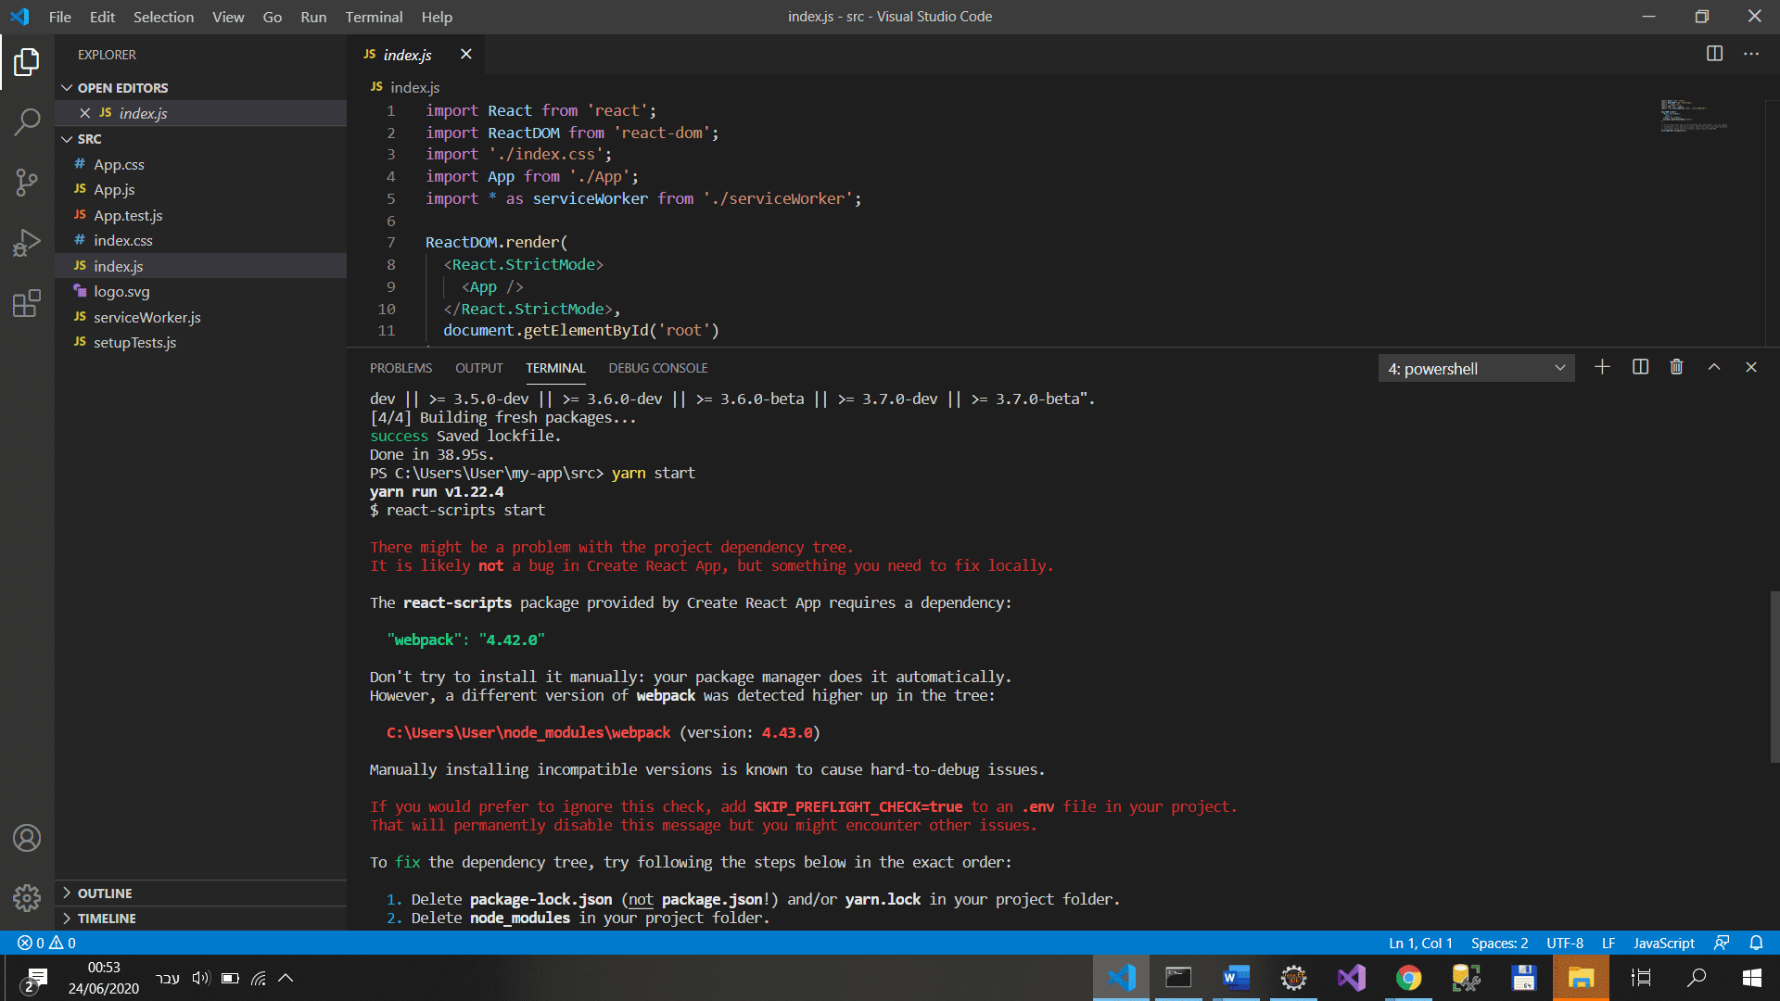Open the terminal selector dropdown '4: powershell'
The width and height of the screenshot is (1780, 1001).
1476,368
